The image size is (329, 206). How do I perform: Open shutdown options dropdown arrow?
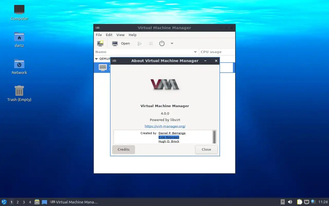click(172, 44)
